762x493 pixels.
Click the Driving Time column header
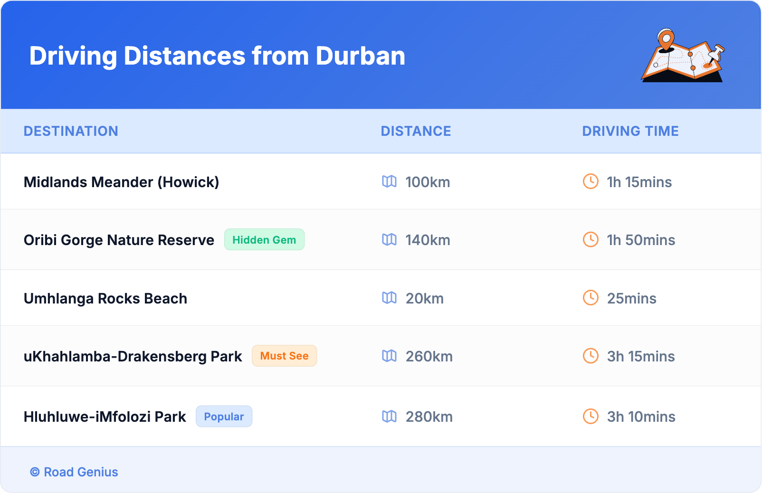point(630,131)
